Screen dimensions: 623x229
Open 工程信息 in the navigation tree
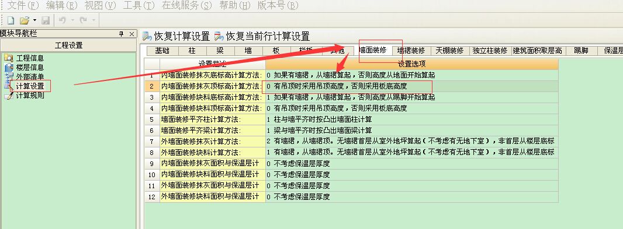[30, 58]
